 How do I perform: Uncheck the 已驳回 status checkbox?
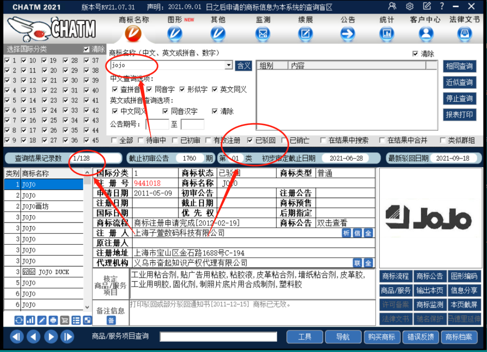coord(250,140)
